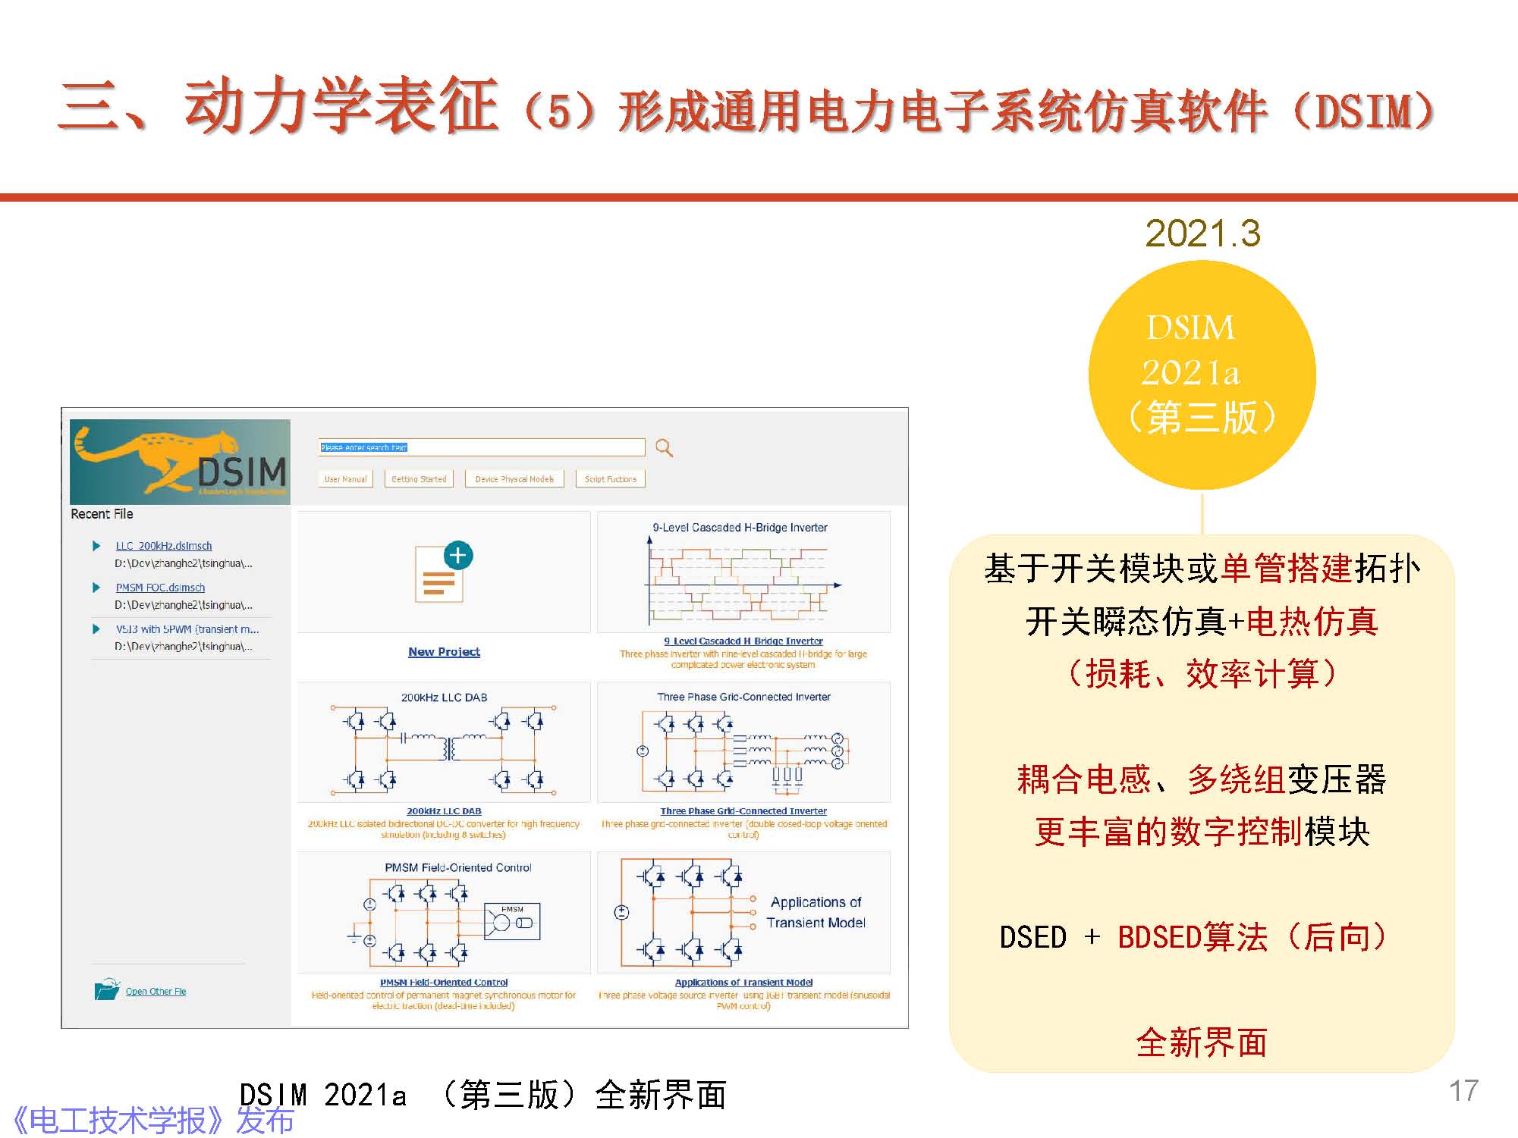1518x1138 pixels.
Task: Click arrow beside VSI3 with SPWM
Action: [96, 629]
